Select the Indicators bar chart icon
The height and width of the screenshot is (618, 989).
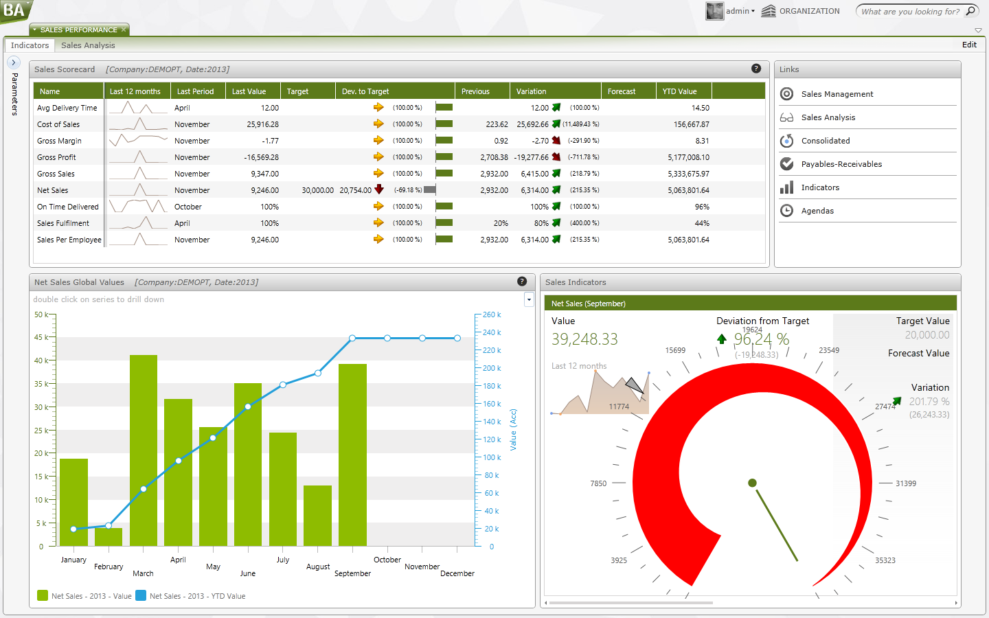787,187
